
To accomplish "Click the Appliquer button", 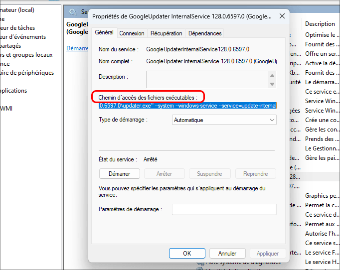I will pyautogui.click(x=268, y=253).
